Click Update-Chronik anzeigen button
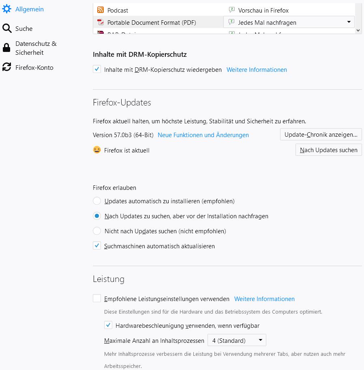This screenshot has width=364, height=370. click(x=321, y=135)
